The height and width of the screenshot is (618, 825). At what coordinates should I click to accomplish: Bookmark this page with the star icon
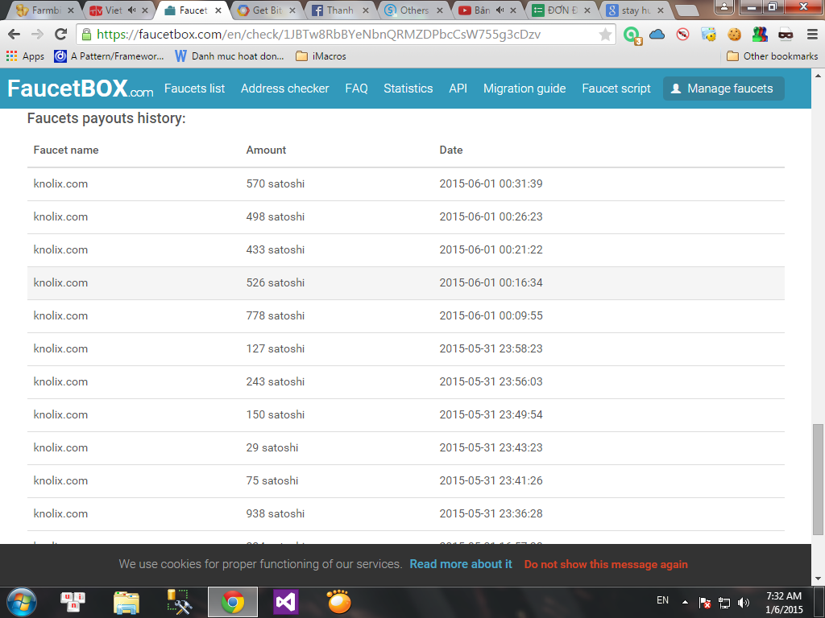tap(605, 35)
